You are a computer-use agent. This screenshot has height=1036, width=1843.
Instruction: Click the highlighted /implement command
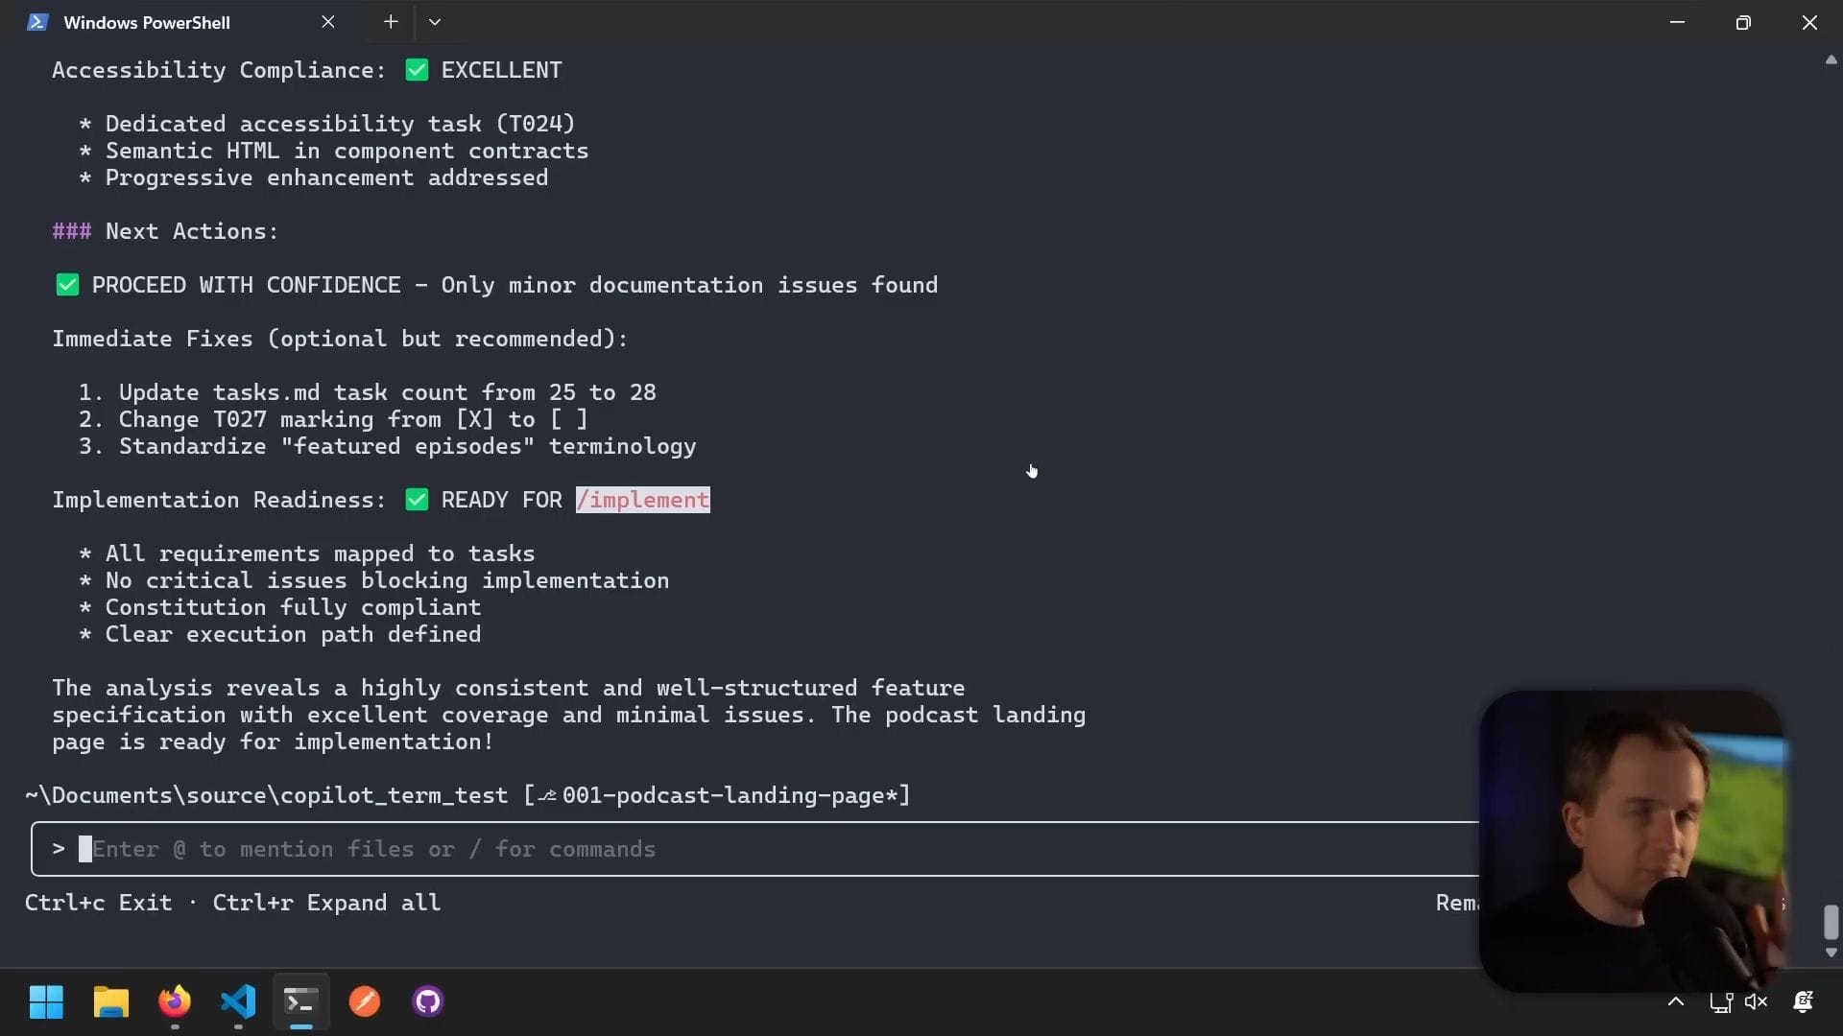tap(643, 500)
